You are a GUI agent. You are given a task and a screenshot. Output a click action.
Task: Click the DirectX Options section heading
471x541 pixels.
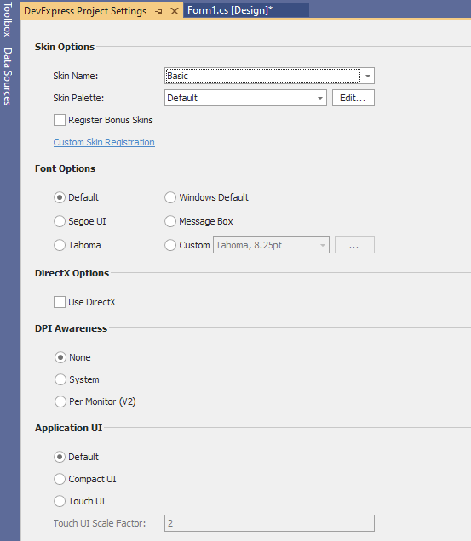tap(72, 273)
